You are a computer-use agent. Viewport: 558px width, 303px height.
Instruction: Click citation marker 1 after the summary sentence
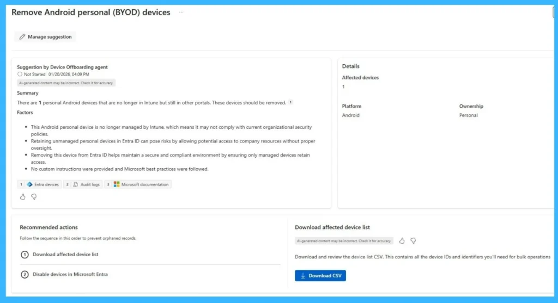[x=290, y=102]
